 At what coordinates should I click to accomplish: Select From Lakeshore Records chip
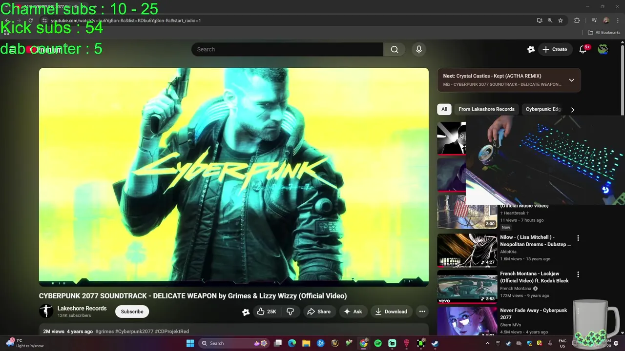coord(486,109)
